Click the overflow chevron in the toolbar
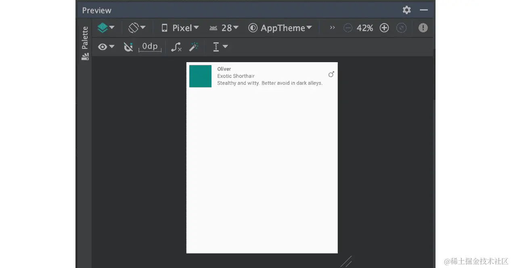Screen dimensions: 511x268 click(332, 27)
